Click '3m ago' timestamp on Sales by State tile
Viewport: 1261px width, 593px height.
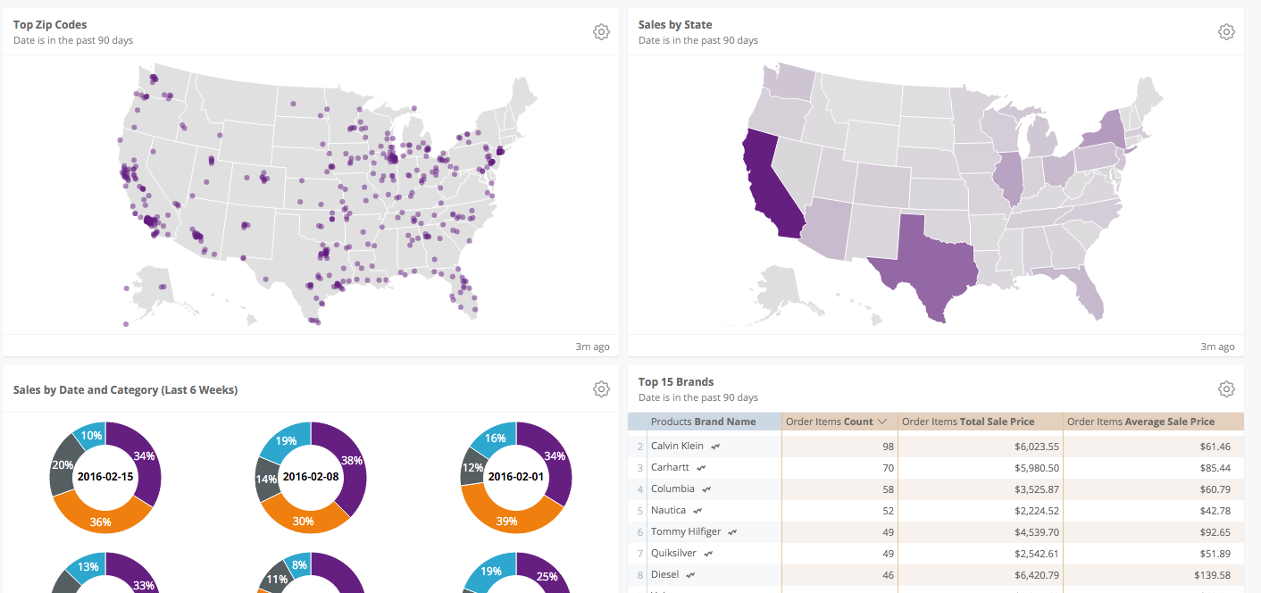pos(1217,347)
